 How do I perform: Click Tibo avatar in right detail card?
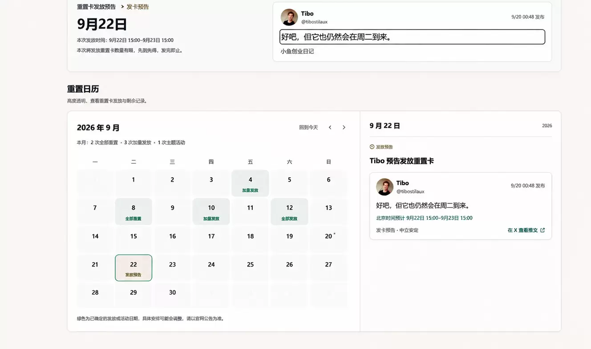[385, 187]
